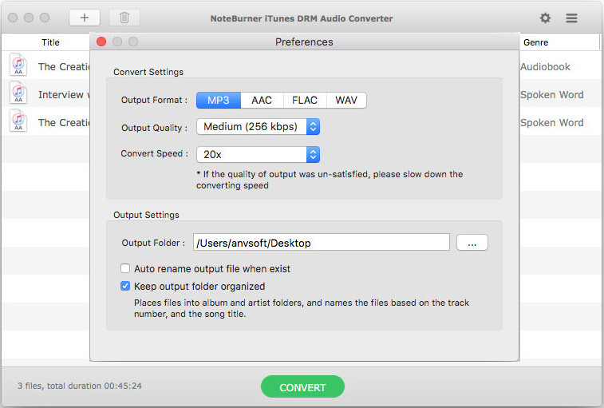Select the 'Interview' row file icon
The width and height of the screenshot is (604, 408).
click(18, 93)
